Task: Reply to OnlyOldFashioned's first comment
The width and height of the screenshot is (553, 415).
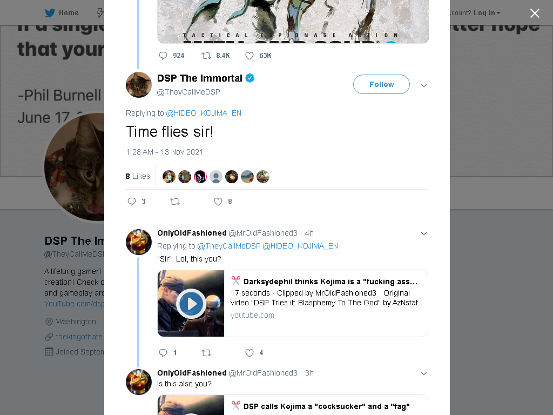Action: (163, 353)
